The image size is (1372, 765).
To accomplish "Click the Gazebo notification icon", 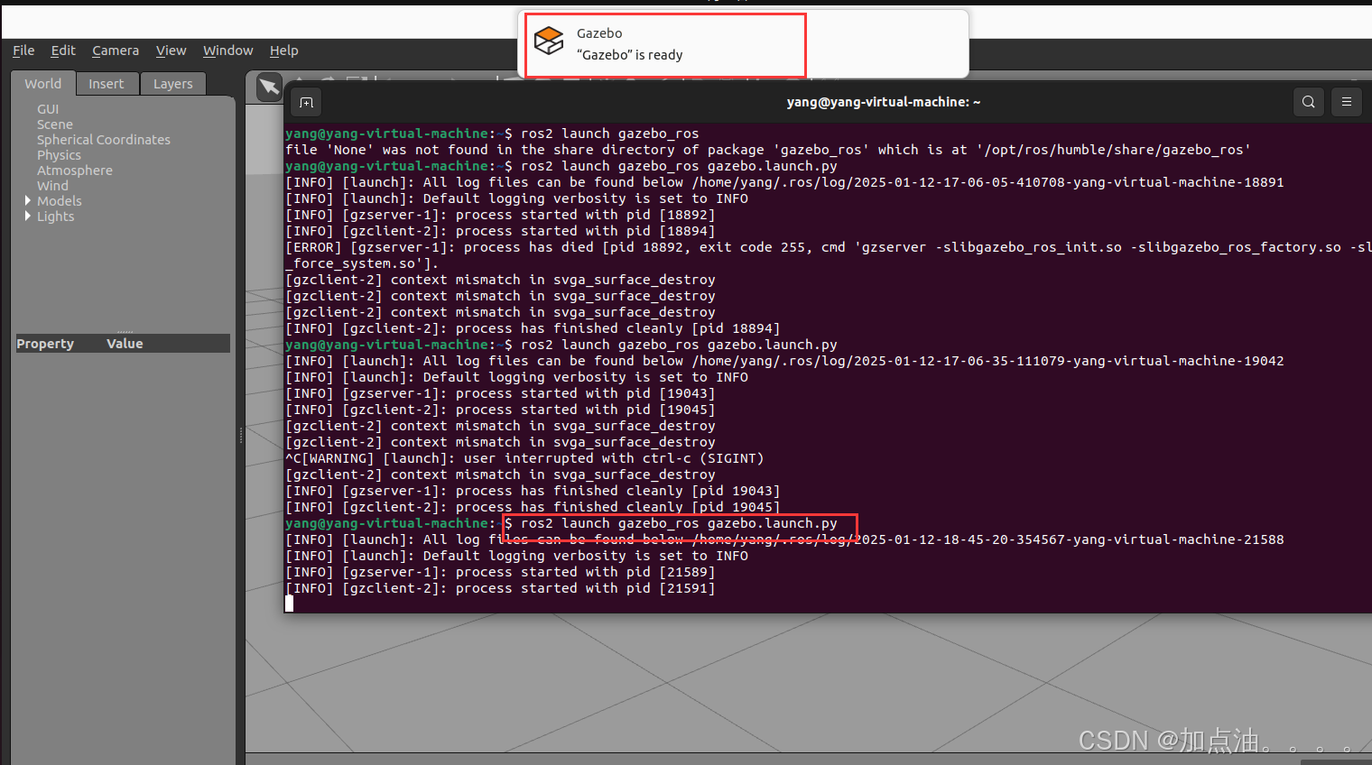I will click(549, 41).
